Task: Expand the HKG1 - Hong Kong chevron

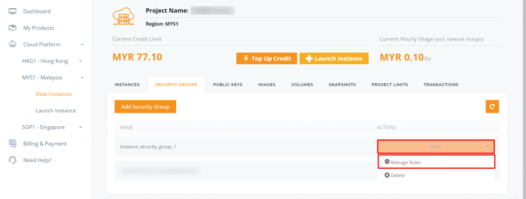Action: 81,61
